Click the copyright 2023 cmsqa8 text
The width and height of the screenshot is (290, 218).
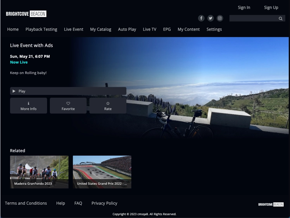click(145, 214)
